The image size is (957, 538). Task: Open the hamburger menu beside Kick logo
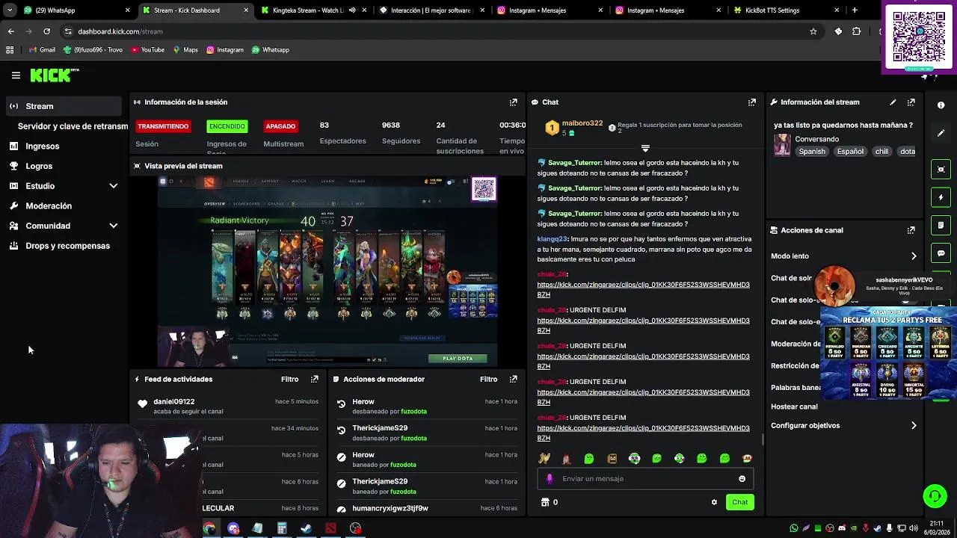point(16,75)
